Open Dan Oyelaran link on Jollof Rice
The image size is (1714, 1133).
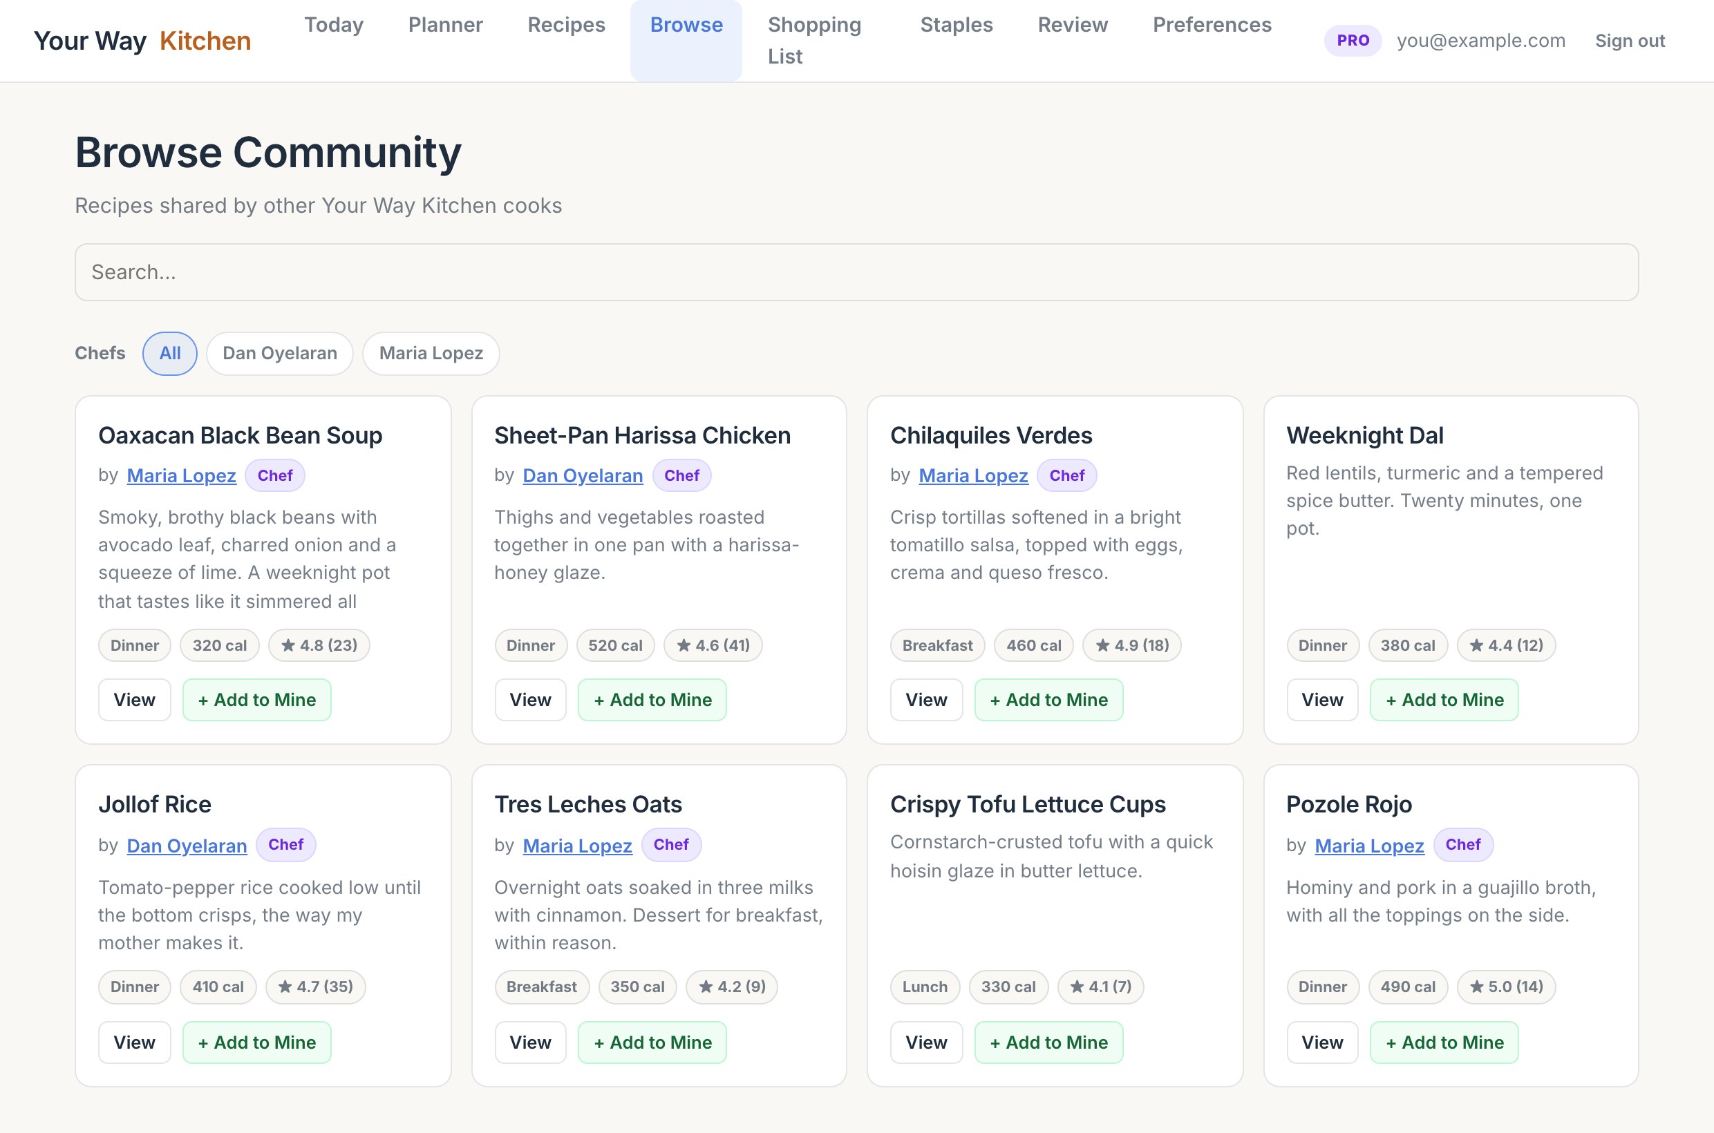click(187, 846)
